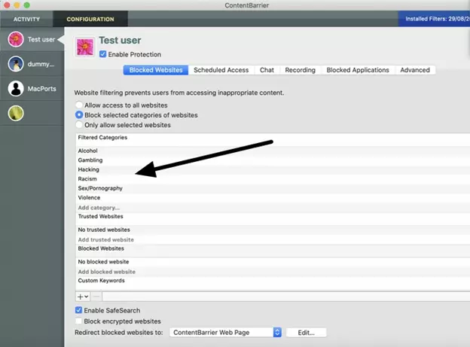The width and height of the screenshot is (470, 347).
Task: Open the Redirect blocked websites dropdown
Action: [226, 332]
